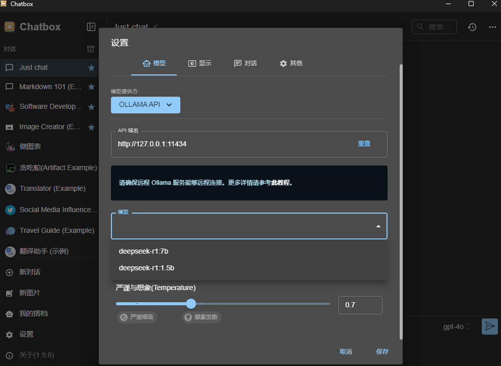
Task: Toggle the star next to Markdown 101
Action: point(91,87)
